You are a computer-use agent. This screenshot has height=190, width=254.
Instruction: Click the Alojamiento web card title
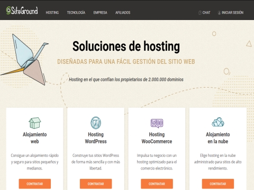coord(35,138)
